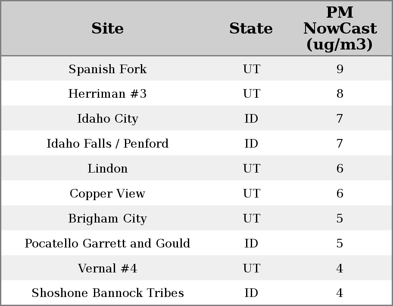This screenshot has width=393, height=306.
Task: Click the UT state cell for Vernal #4
Action: (251, 269)
